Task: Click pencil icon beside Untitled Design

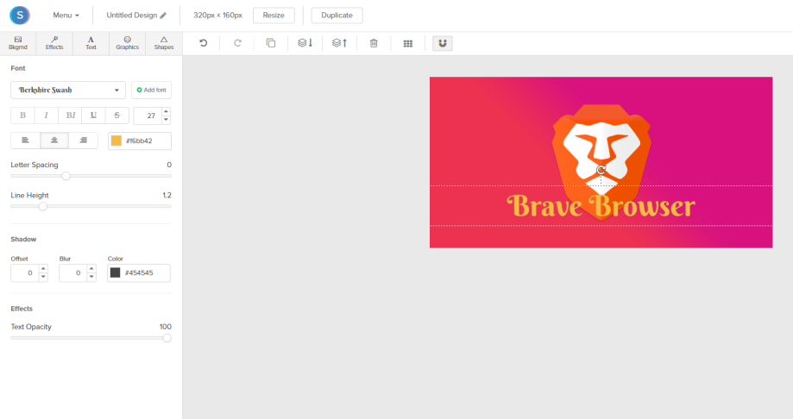Action: point(163,16)
